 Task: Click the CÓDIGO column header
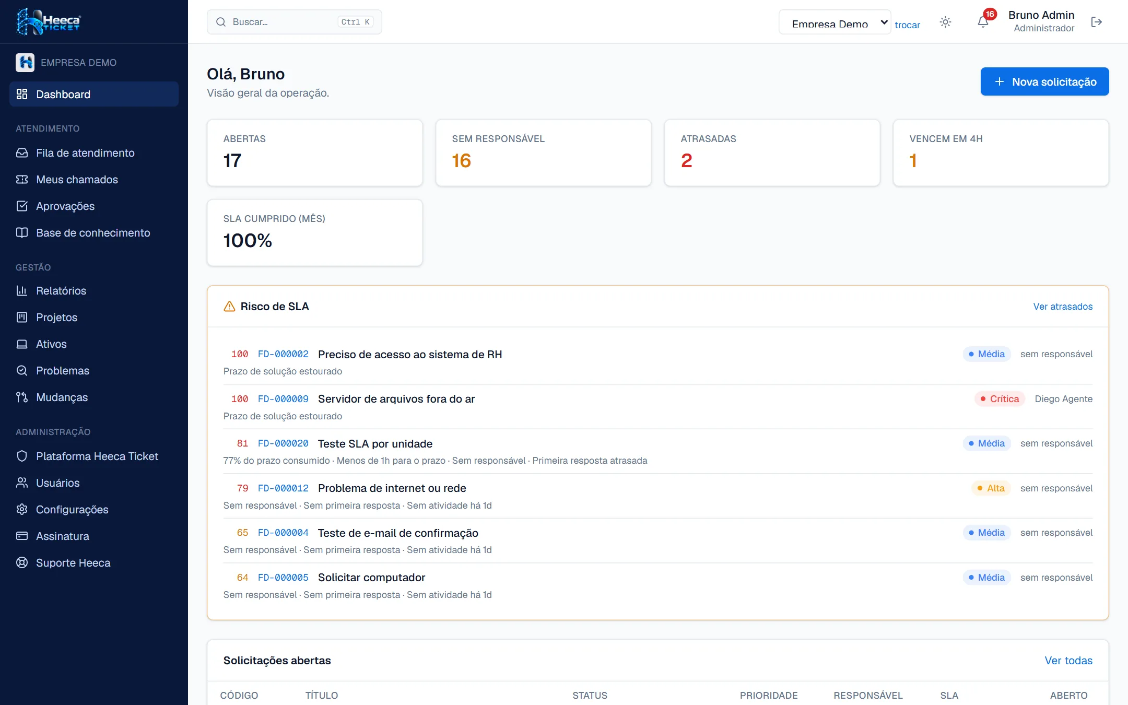click(x=239, y=695)
